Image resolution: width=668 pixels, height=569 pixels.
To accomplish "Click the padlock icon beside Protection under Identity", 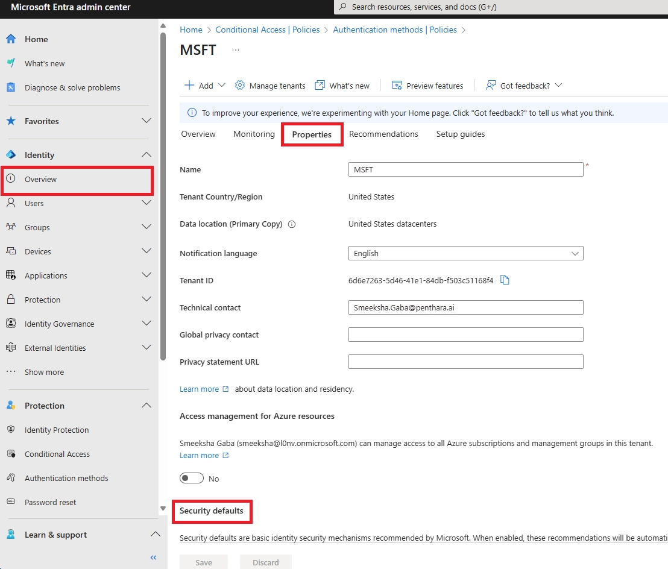I will point(11,300).
